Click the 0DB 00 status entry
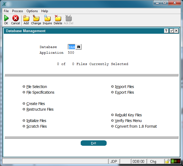 138,161
